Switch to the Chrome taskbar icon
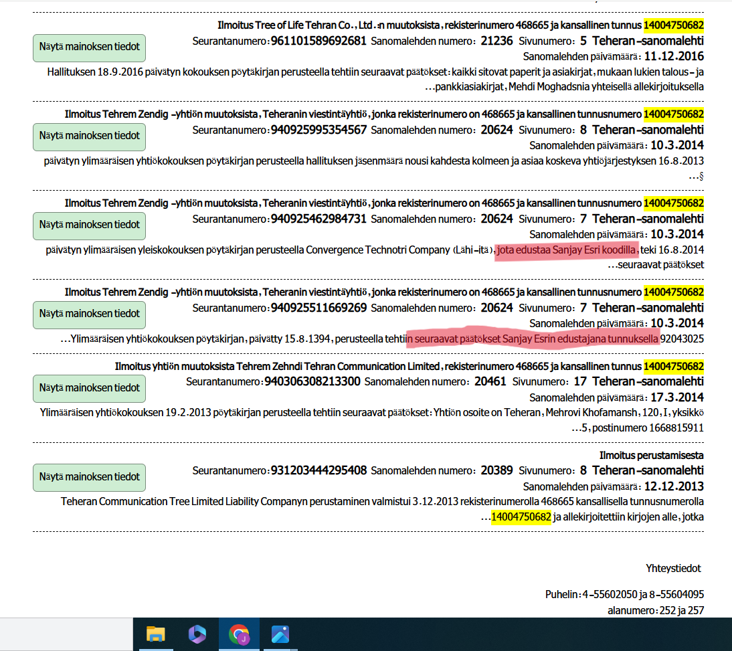732x651 pixels. pyautogui.click(x=239, y=634)
